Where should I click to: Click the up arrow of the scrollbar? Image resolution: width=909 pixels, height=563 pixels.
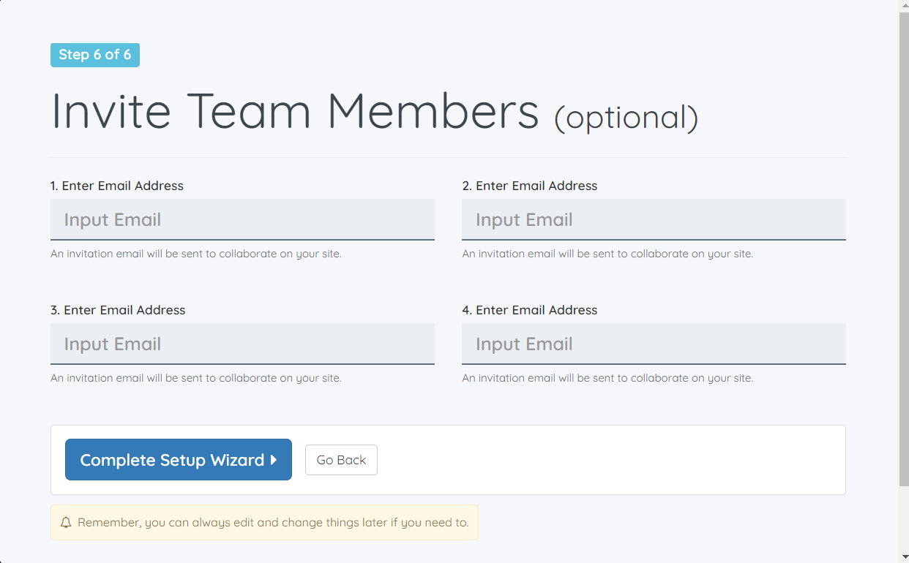[904, 5]
